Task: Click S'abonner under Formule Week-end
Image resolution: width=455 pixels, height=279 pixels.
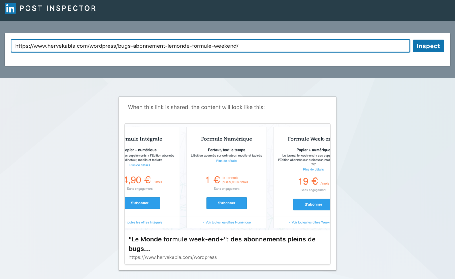Action: (312, 204)
